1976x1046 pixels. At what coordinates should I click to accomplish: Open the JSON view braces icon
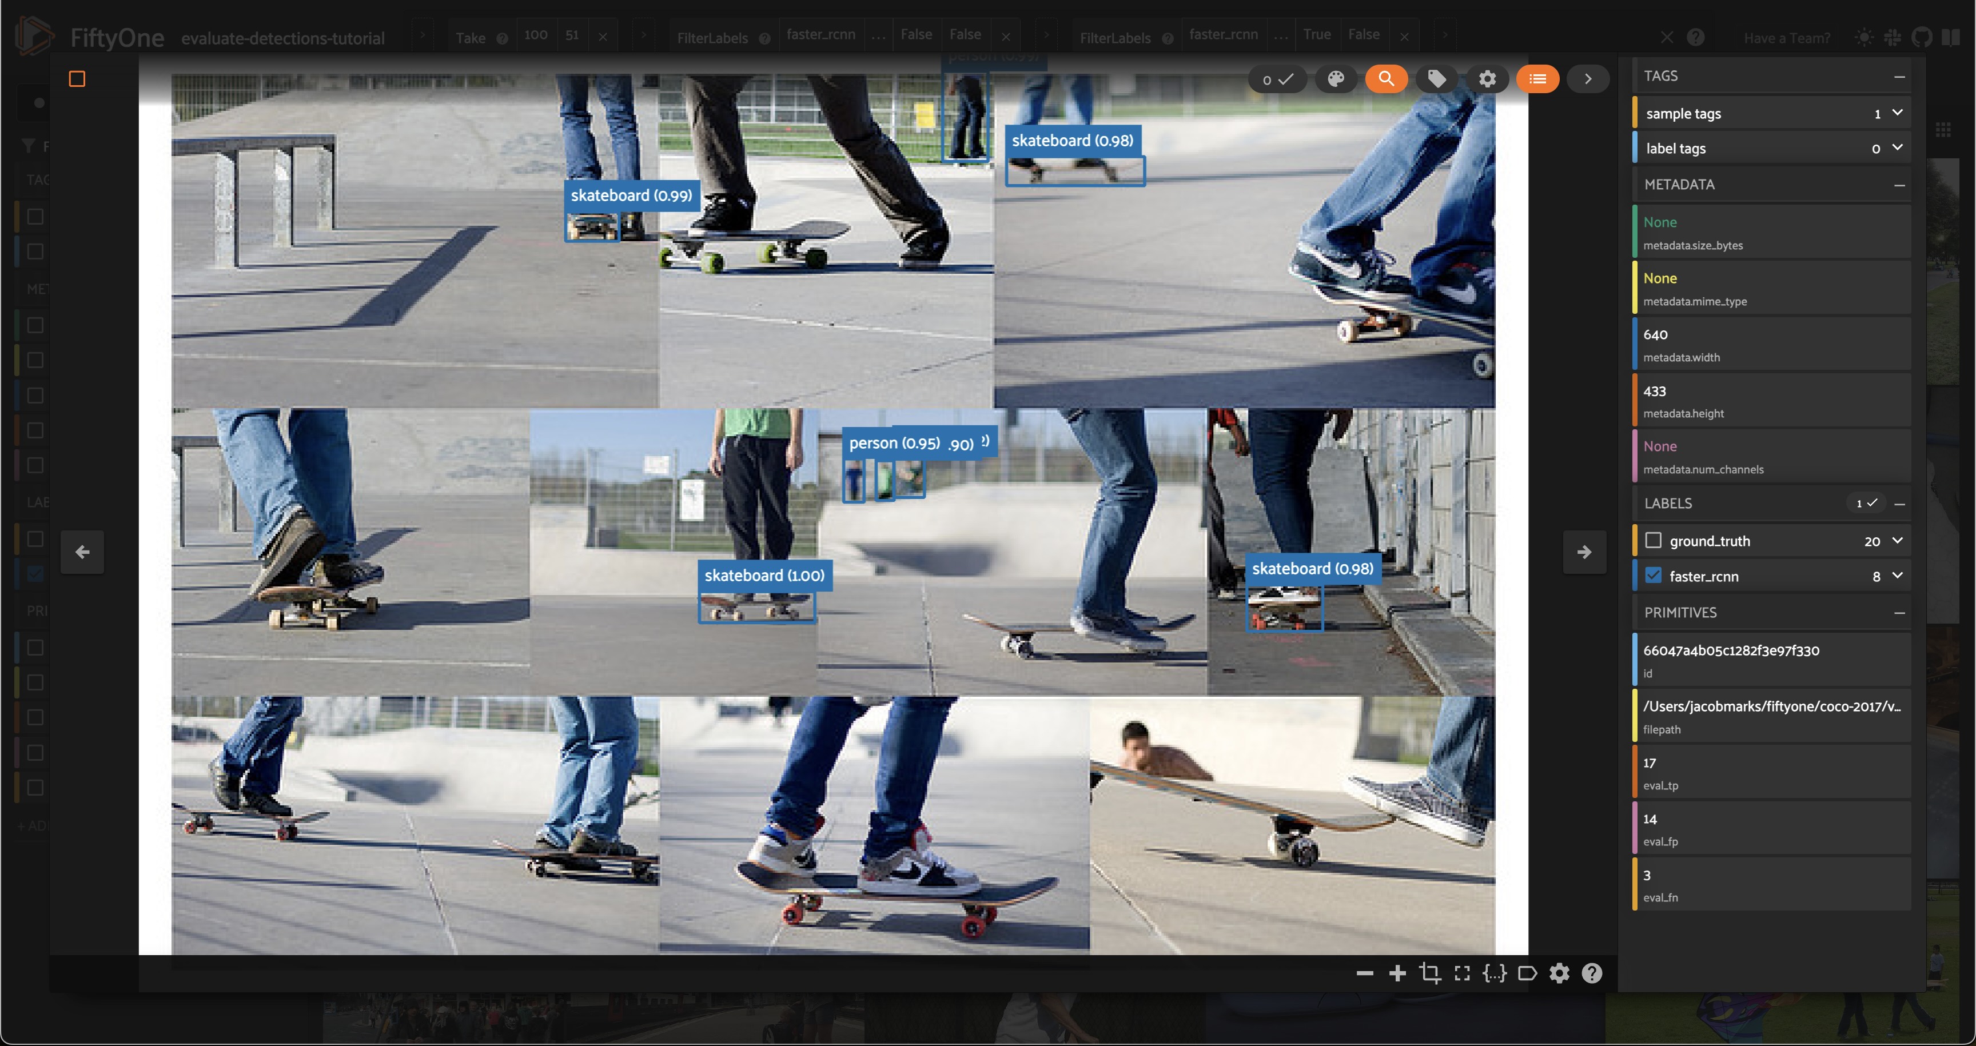coord(1494,973)
